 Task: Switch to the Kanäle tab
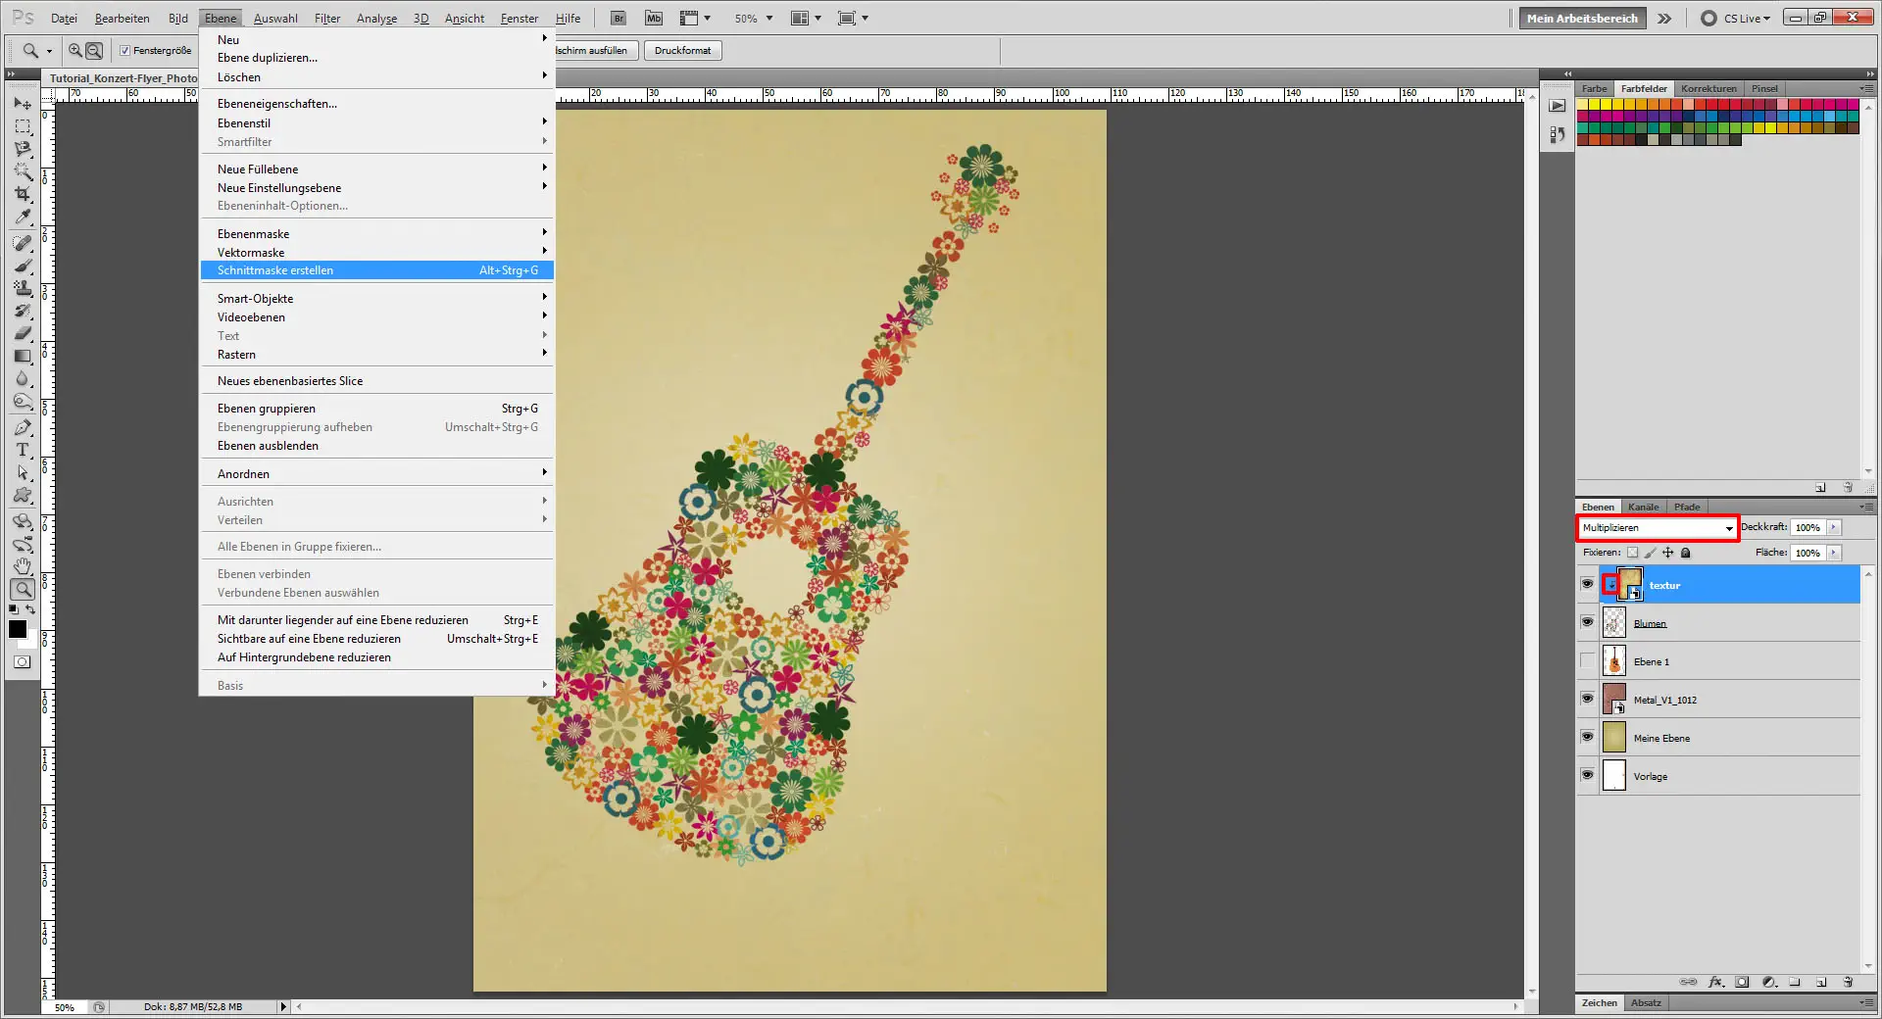1643,508
